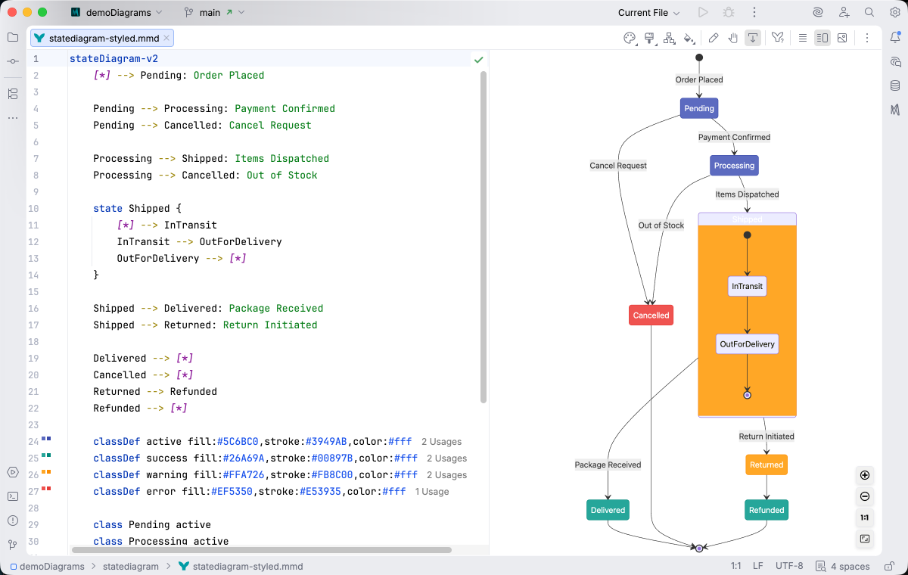Image resolution: width=908 pixels, height=575 pixels.
Task: Toggle the read-only lock icon in status bar
Action: click(x=890, y=566)
